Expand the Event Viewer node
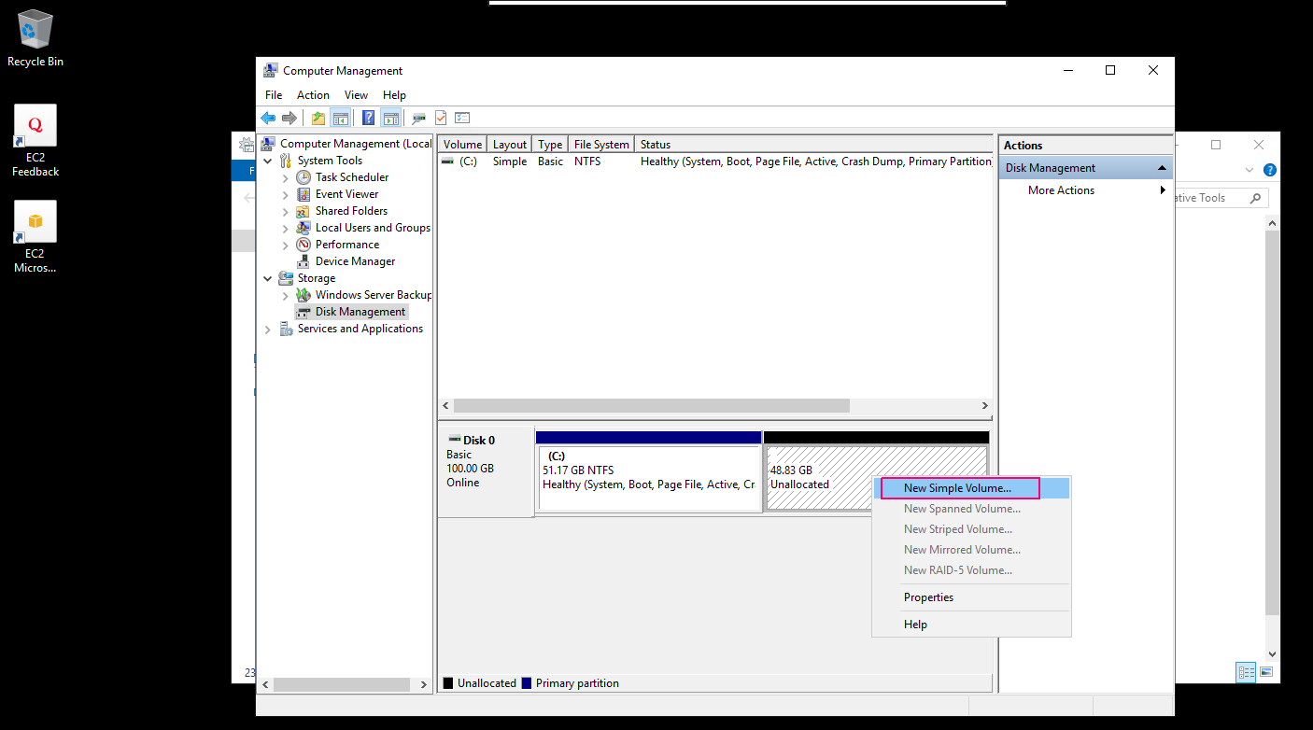Screen dimensions: 1313x730 point(286,194)
